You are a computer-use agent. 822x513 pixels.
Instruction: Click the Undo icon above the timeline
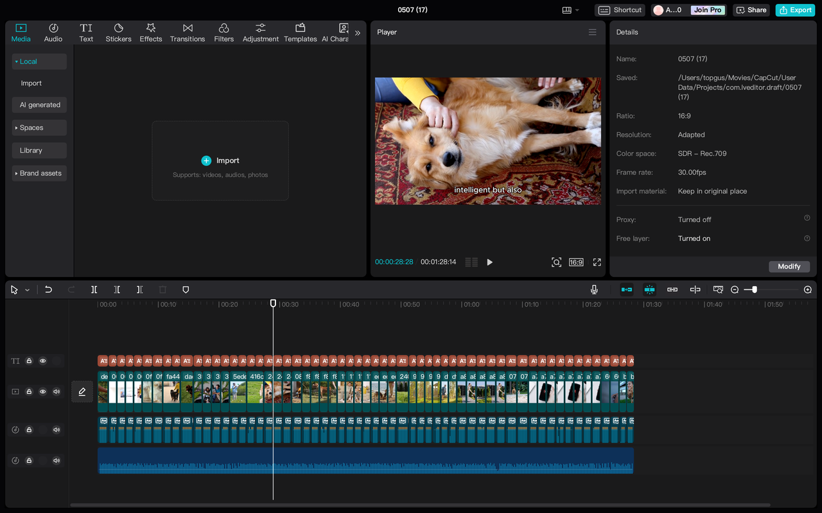(49, 289)
